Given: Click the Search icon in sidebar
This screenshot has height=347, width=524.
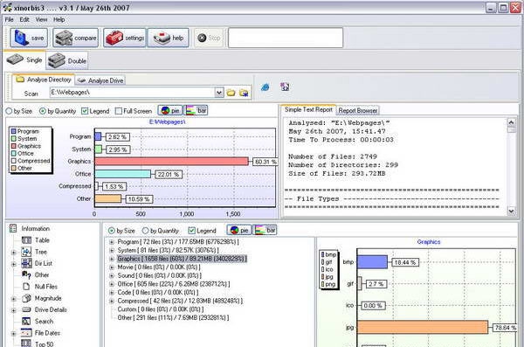Looking at the screenshot, I should [x=26, y=322].
